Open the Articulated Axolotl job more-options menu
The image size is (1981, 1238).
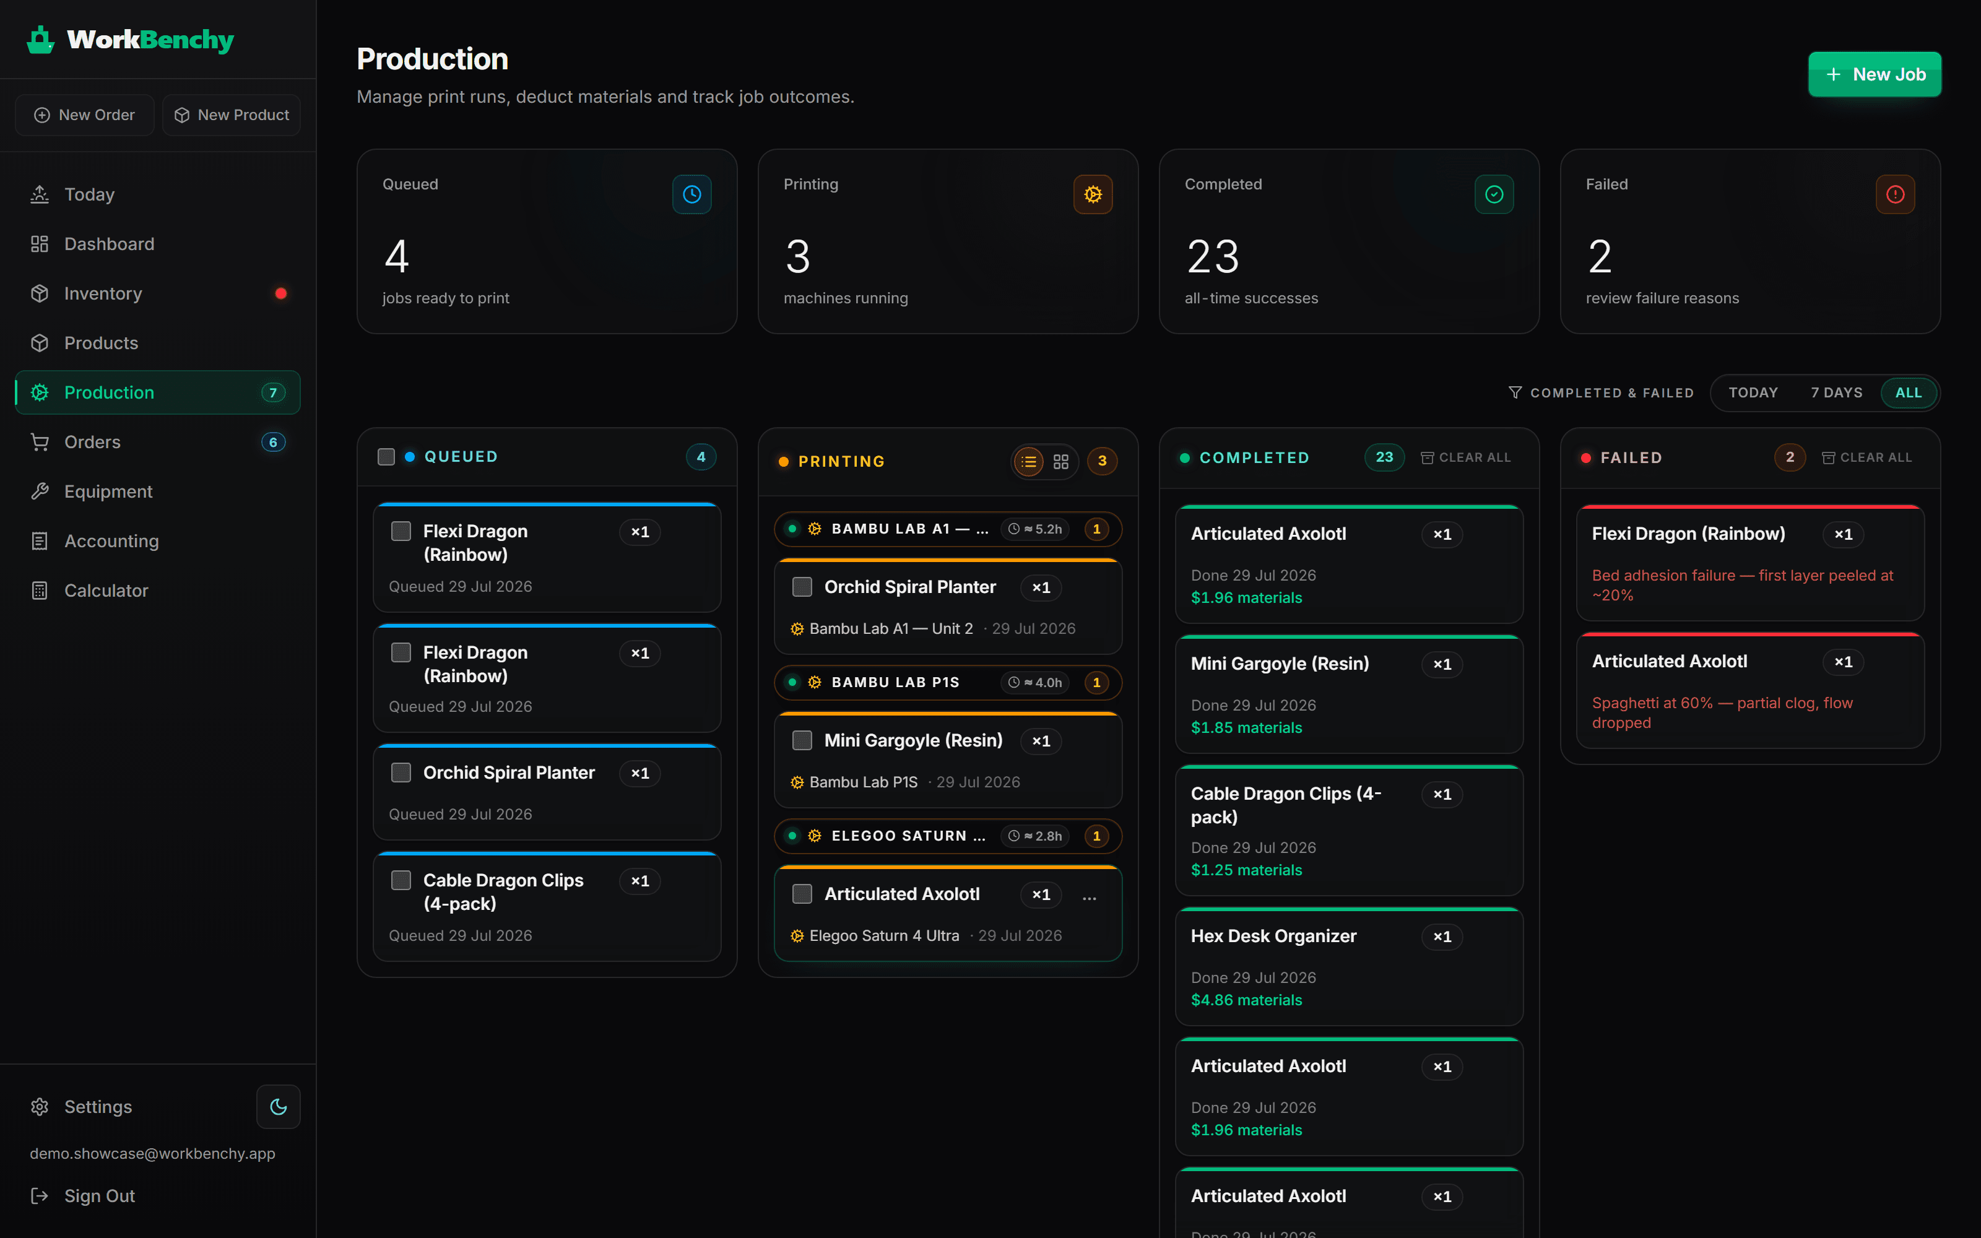[x=1090, y=898]
